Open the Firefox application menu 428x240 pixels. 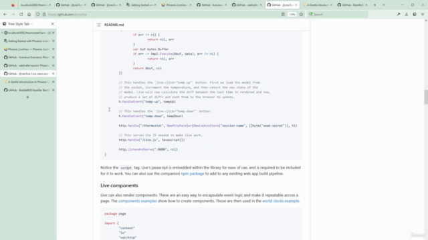423,15
